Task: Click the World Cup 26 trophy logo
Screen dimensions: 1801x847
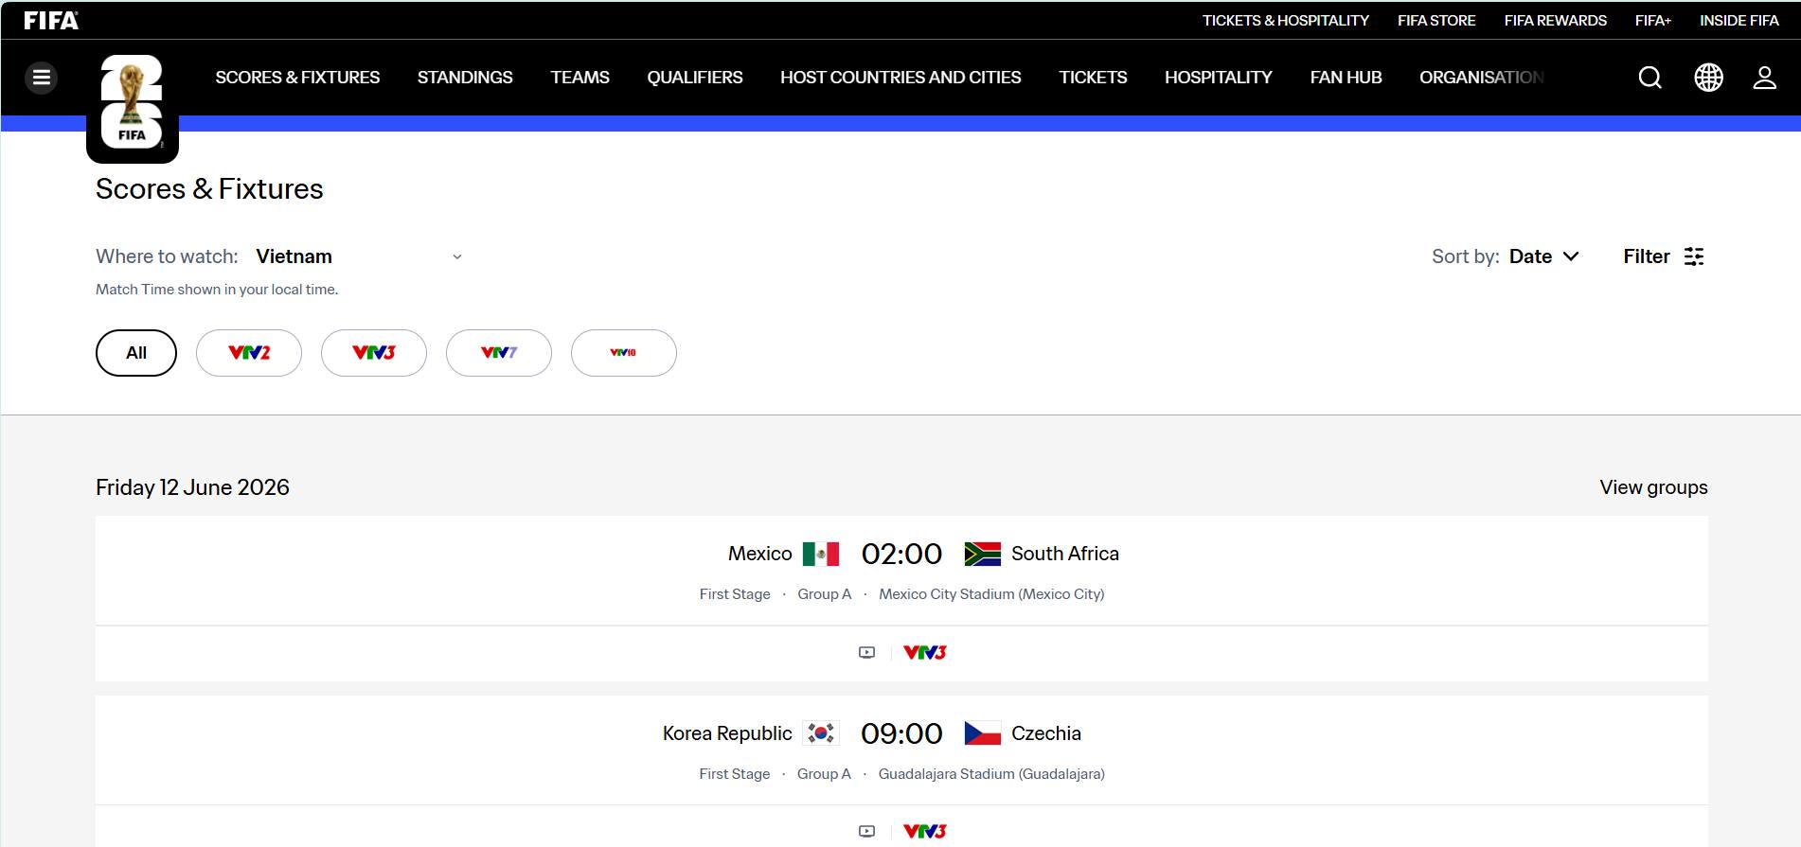Action: pyautogui.click(x=133, y=102)
